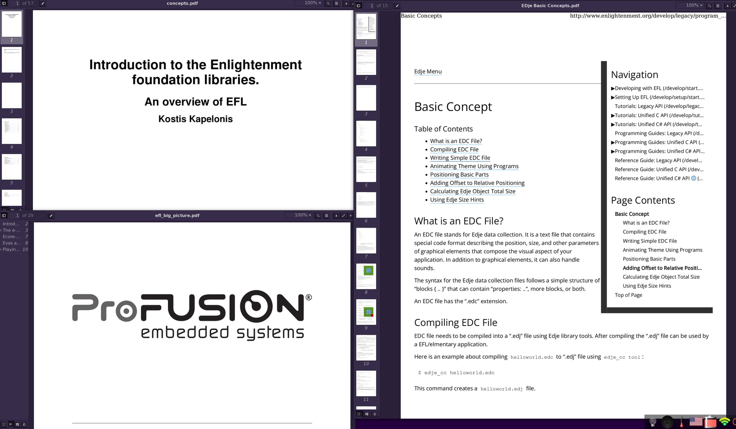Switch to annotations view in efl_big_picture sidebar bottom
The image size is (736, 429).
17,424
